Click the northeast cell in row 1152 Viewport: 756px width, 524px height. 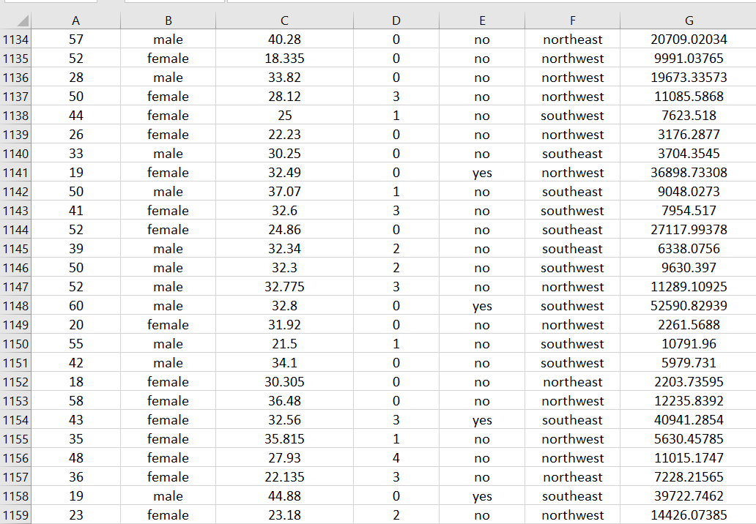pyautogui.click(x=572, y=382)
